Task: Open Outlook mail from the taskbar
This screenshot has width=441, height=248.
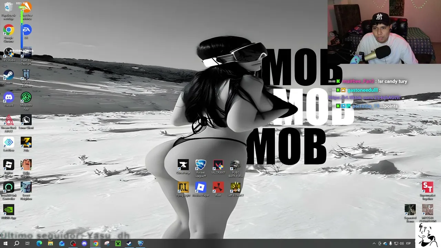Action: click(62, 243)
